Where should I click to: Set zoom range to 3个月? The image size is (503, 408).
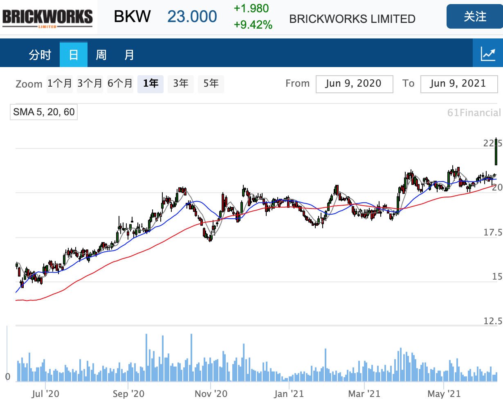[x=90, y=83]
